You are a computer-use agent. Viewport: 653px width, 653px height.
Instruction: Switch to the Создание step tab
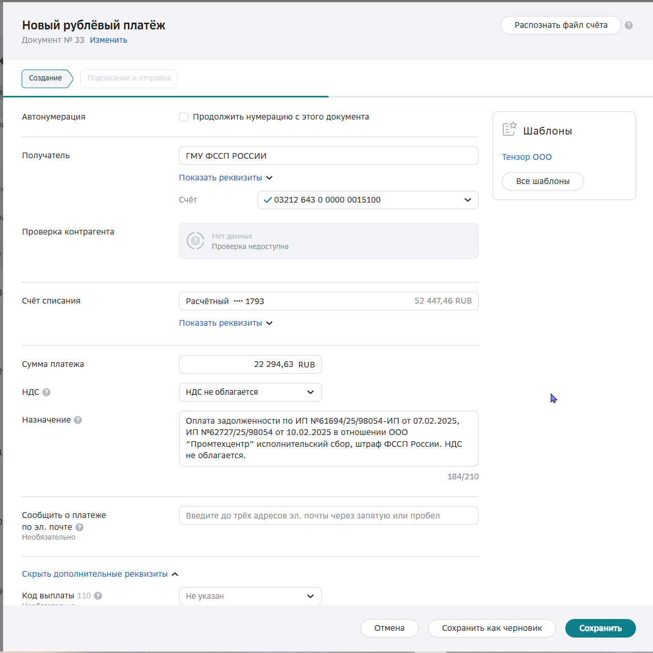coord(46,78)
